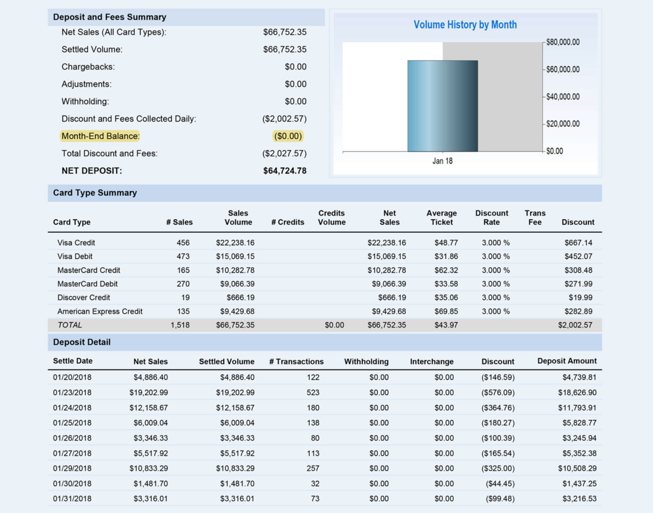Click the Deposit Amount column header
Image resolution: width=653 pixels, height=513 pixels.
point(567,361)
